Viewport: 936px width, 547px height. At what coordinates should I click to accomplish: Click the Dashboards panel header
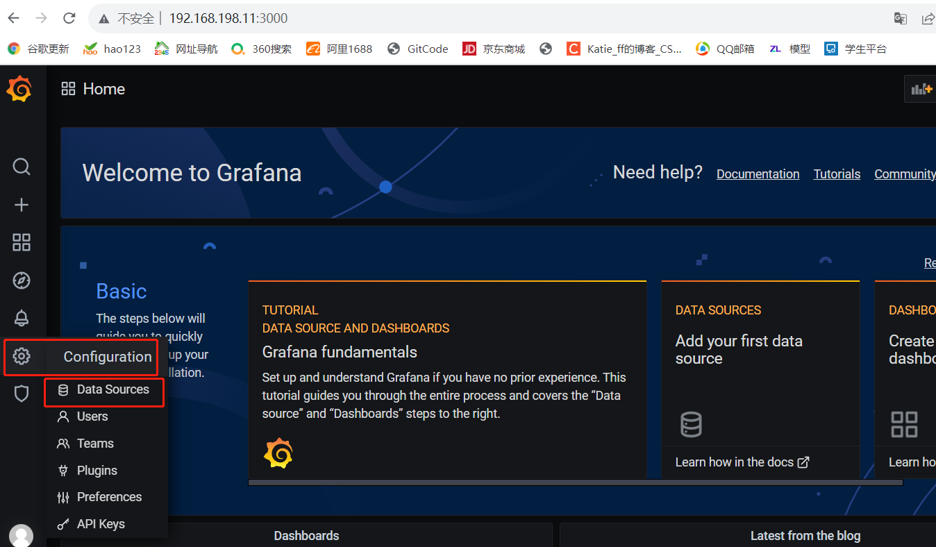click(x=306, y=536)
